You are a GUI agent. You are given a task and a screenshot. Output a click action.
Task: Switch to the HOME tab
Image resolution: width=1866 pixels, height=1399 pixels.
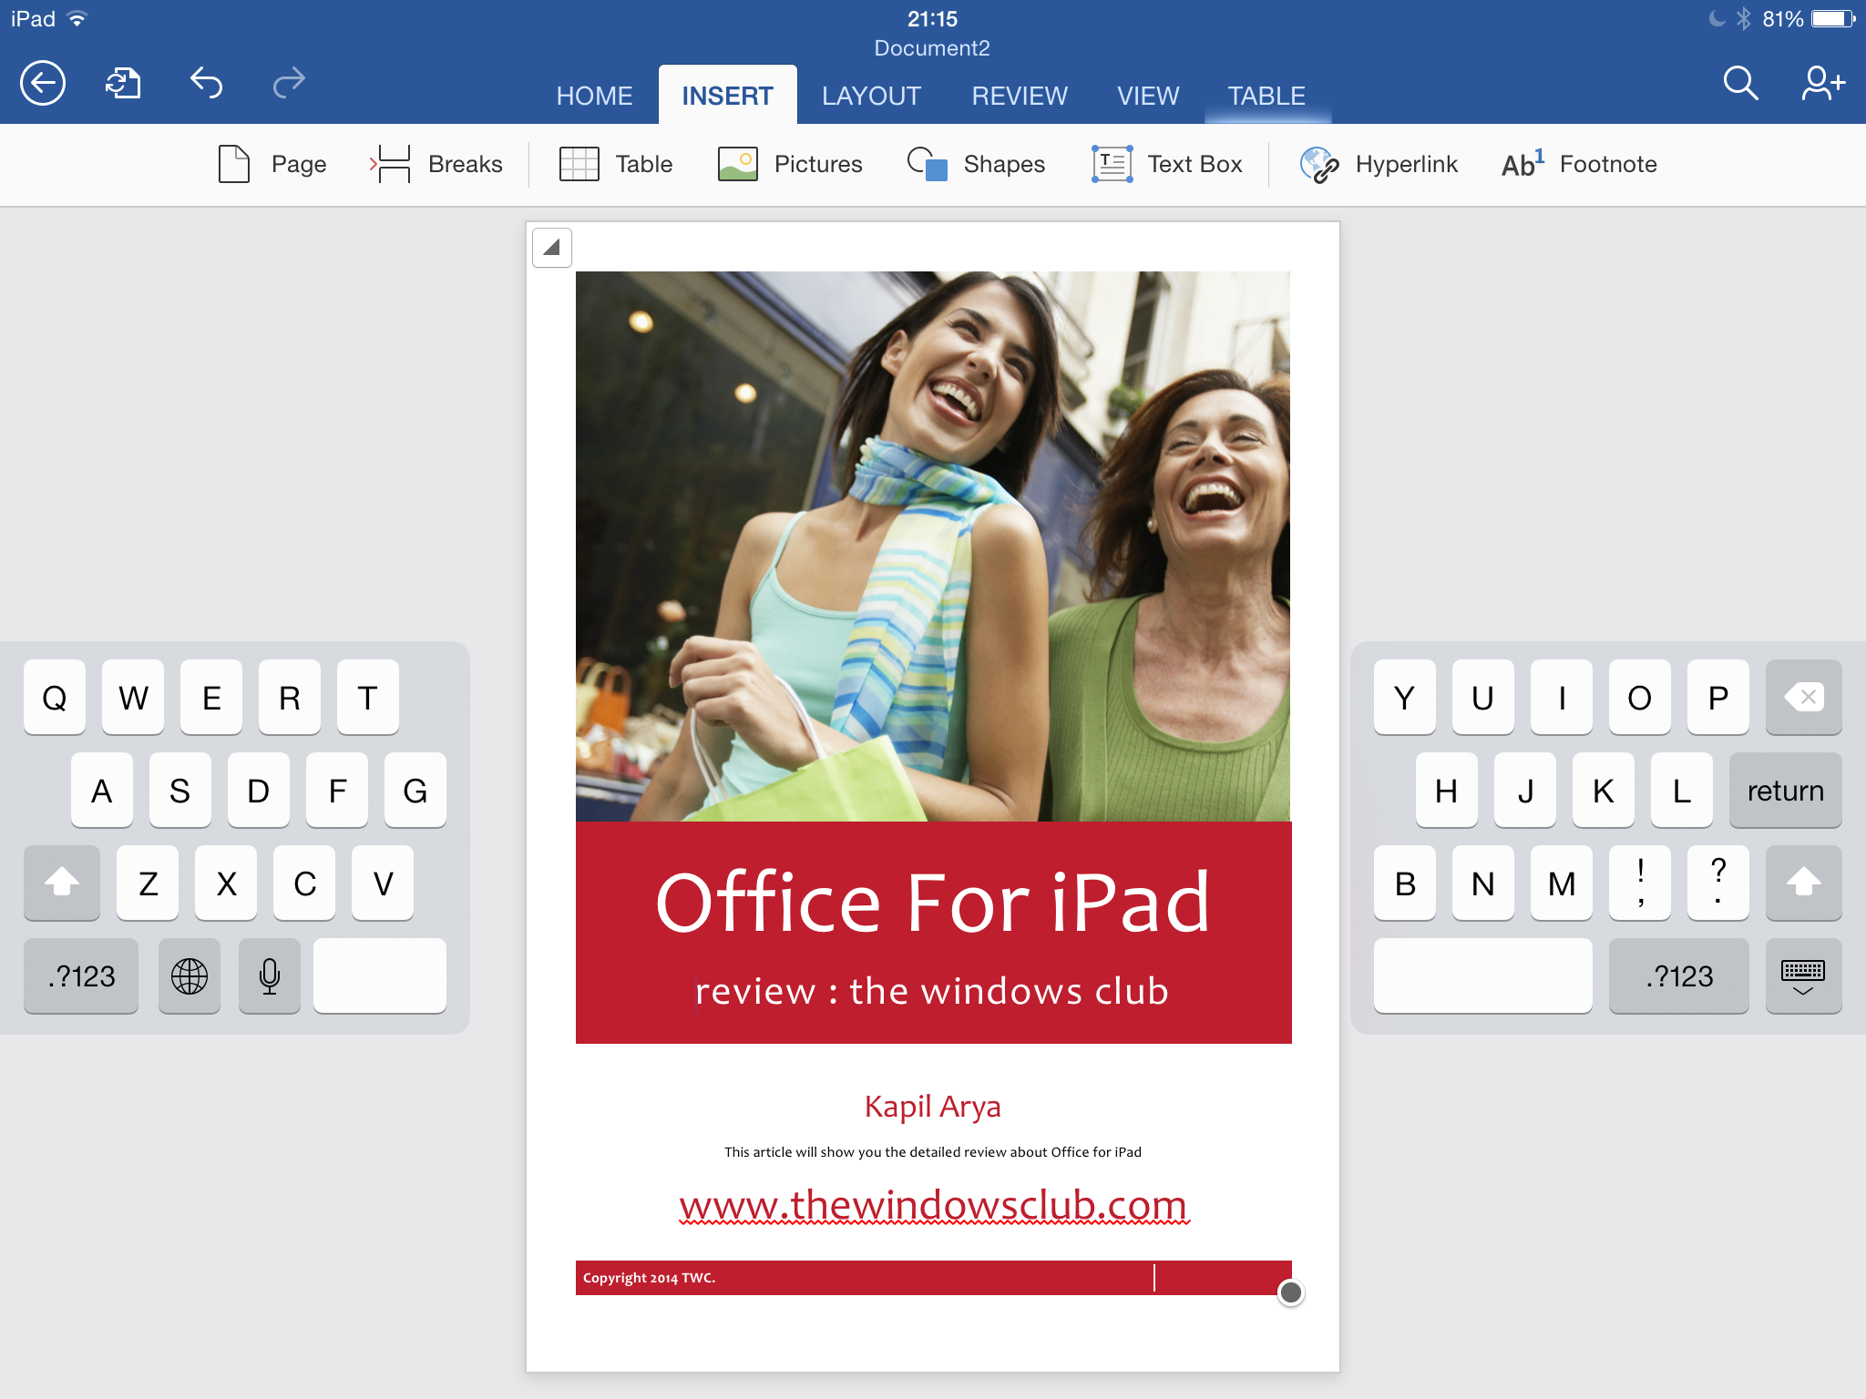pyautogui.click(x=594, y=96)
